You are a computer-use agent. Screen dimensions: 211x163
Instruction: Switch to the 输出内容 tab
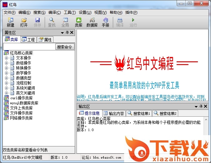pos(114,114)
